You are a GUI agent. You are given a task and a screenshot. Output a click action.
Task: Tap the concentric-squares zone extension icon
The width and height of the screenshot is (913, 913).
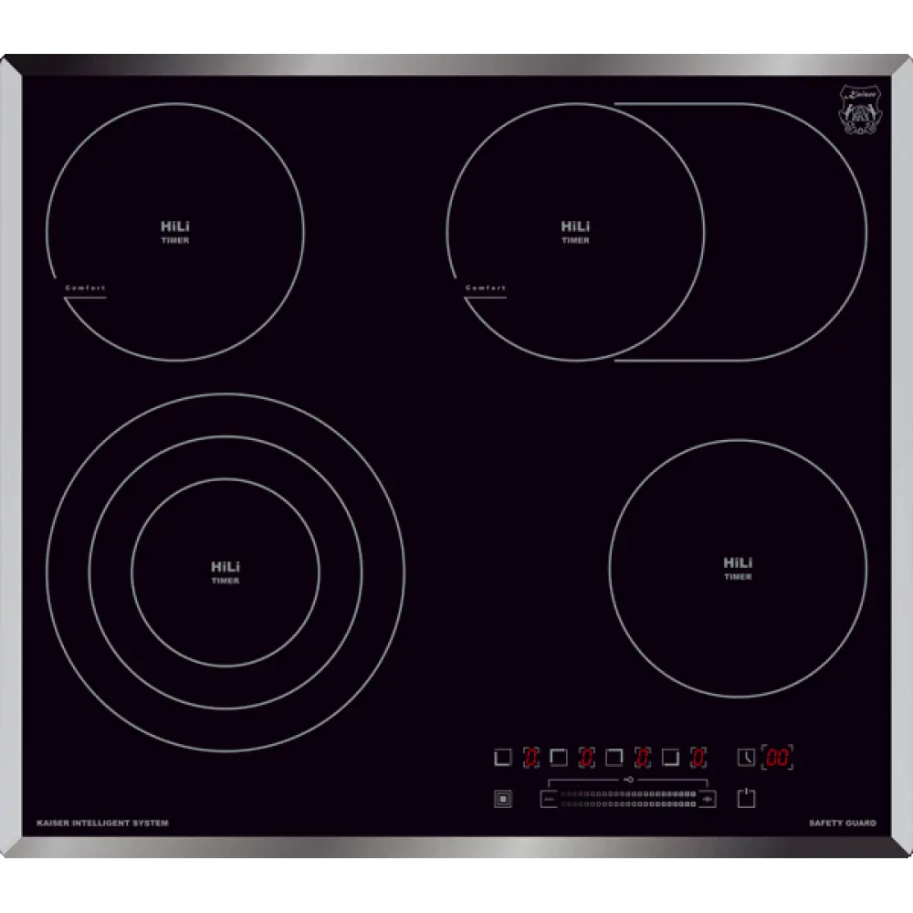point(503,799)
